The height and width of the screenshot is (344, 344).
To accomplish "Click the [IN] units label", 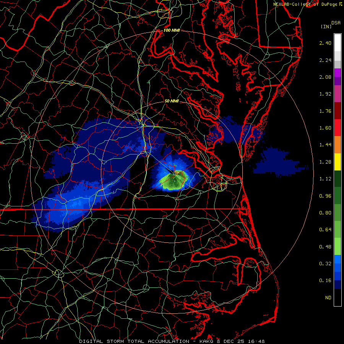I will click(326, 26).
